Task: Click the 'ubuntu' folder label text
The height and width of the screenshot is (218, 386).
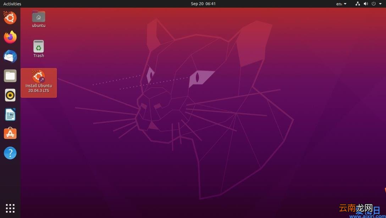Action: [x=39, y=25]
